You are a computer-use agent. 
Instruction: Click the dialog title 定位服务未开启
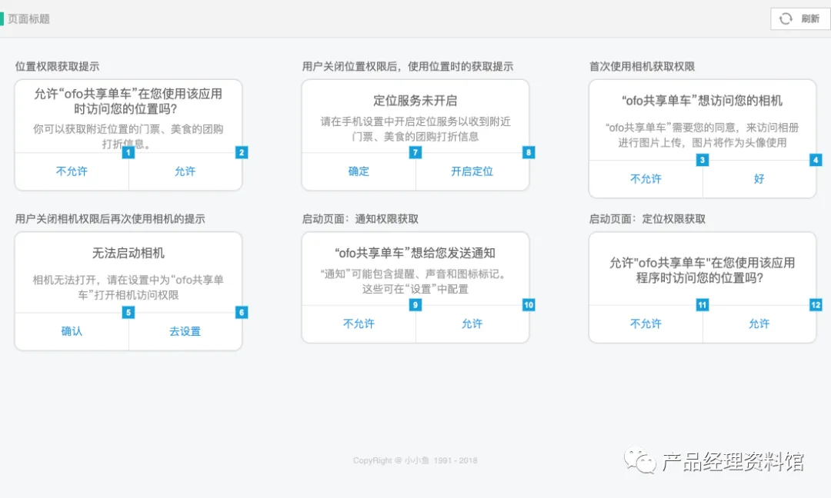415,101
